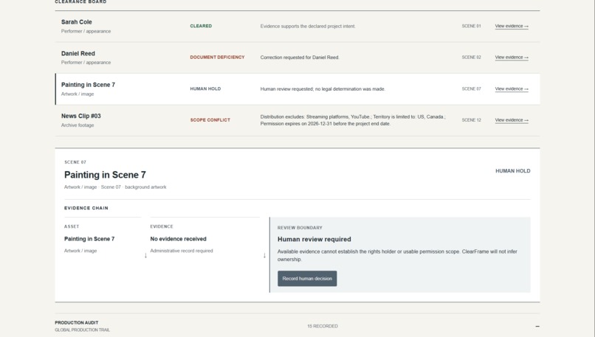The image size is (595, 337).
Task: Click the Record human decision button
Action: coord(307,279)
